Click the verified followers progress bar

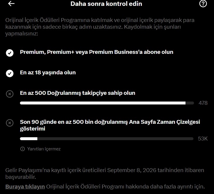(x=107, y=103)
